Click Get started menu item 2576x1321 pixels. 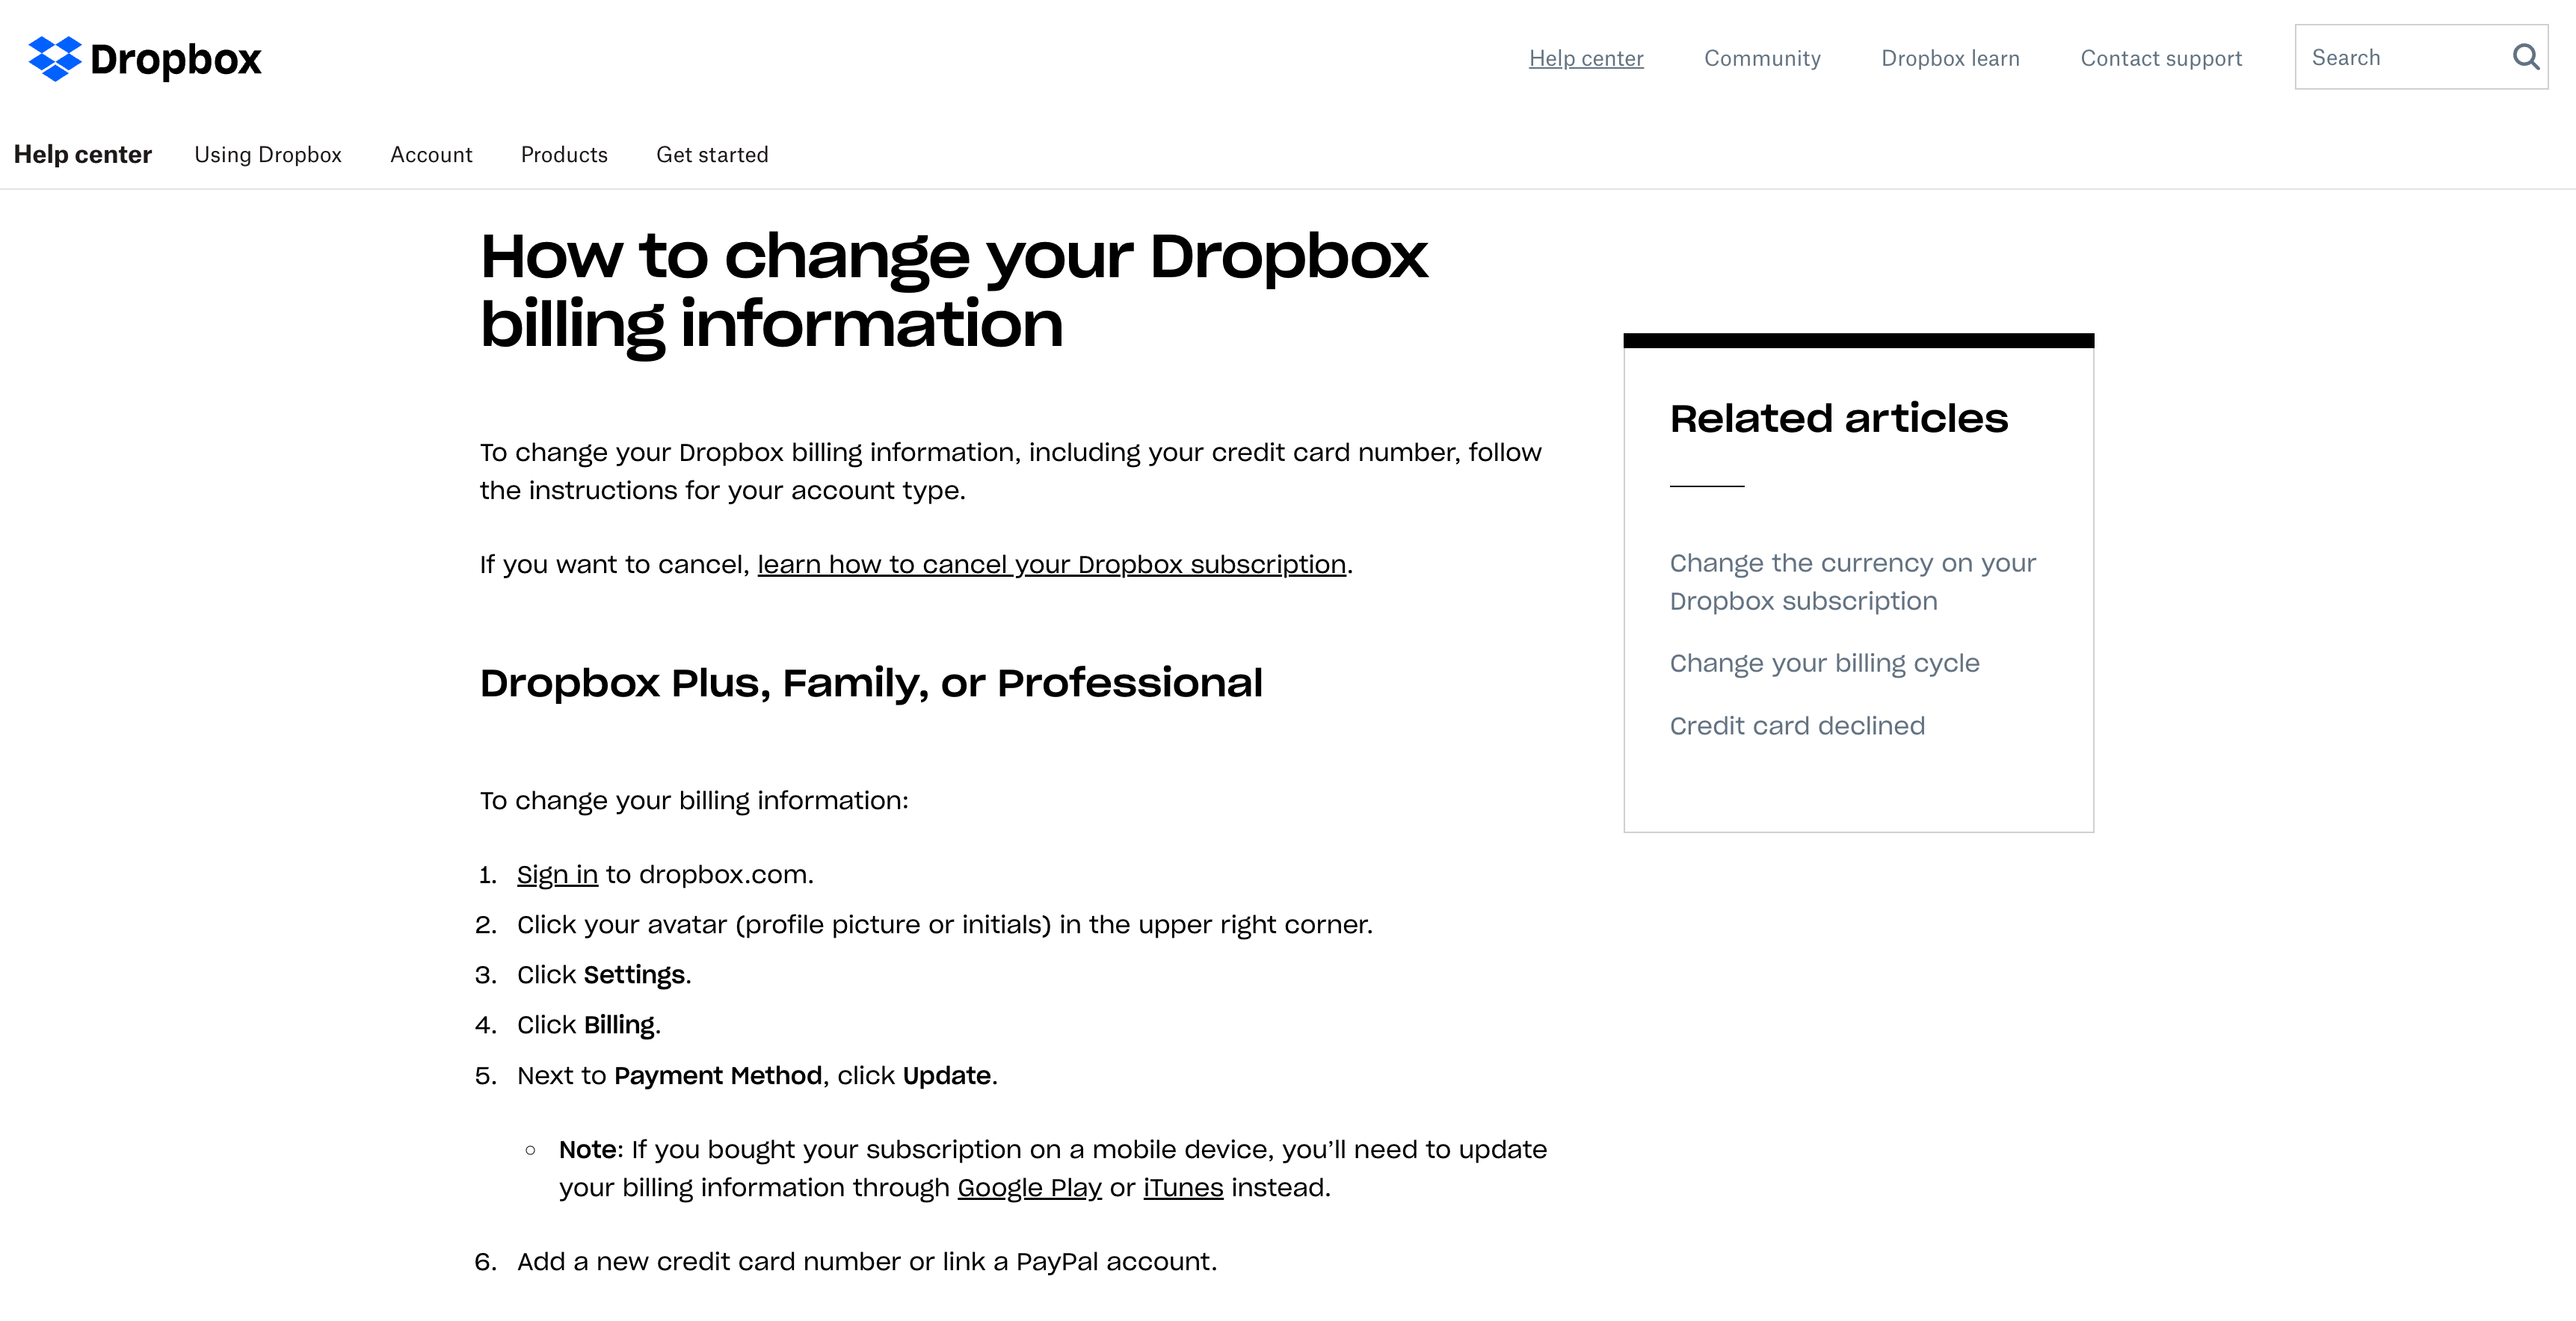pyautogui.click(x=711, y=155)
